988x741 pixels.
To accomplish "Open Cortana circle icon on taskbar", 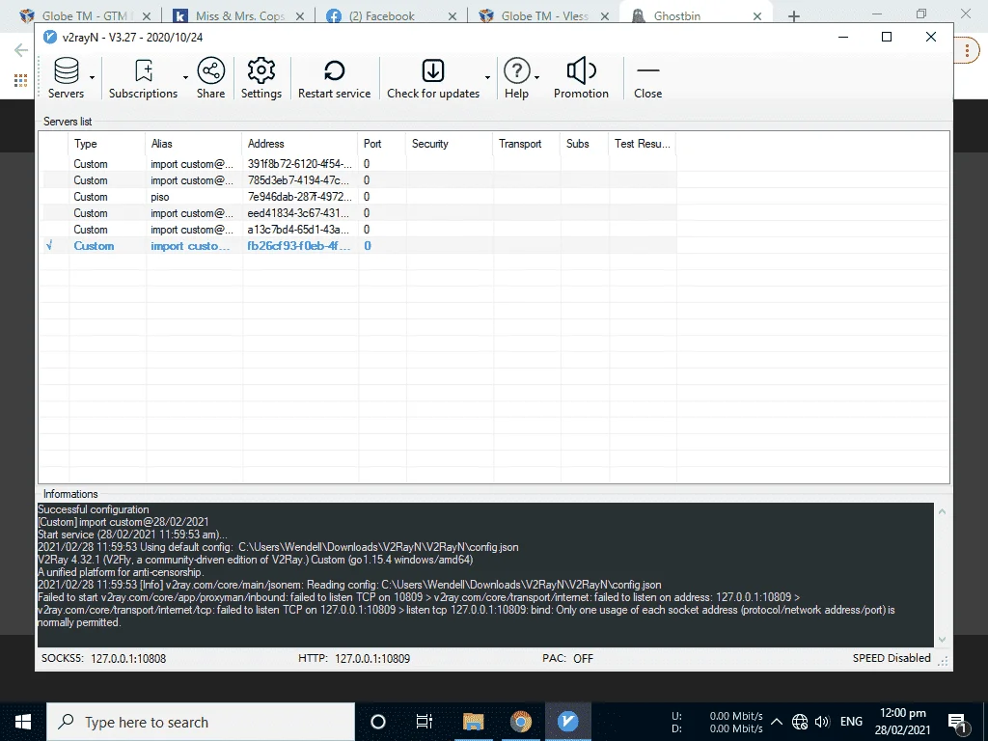I will 378,722.
